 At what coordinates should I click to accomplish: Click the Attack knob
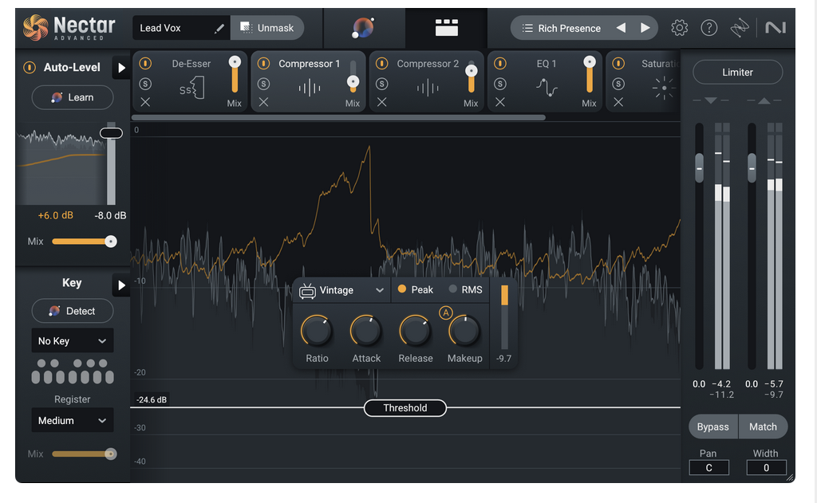click(x=365, y=331)
